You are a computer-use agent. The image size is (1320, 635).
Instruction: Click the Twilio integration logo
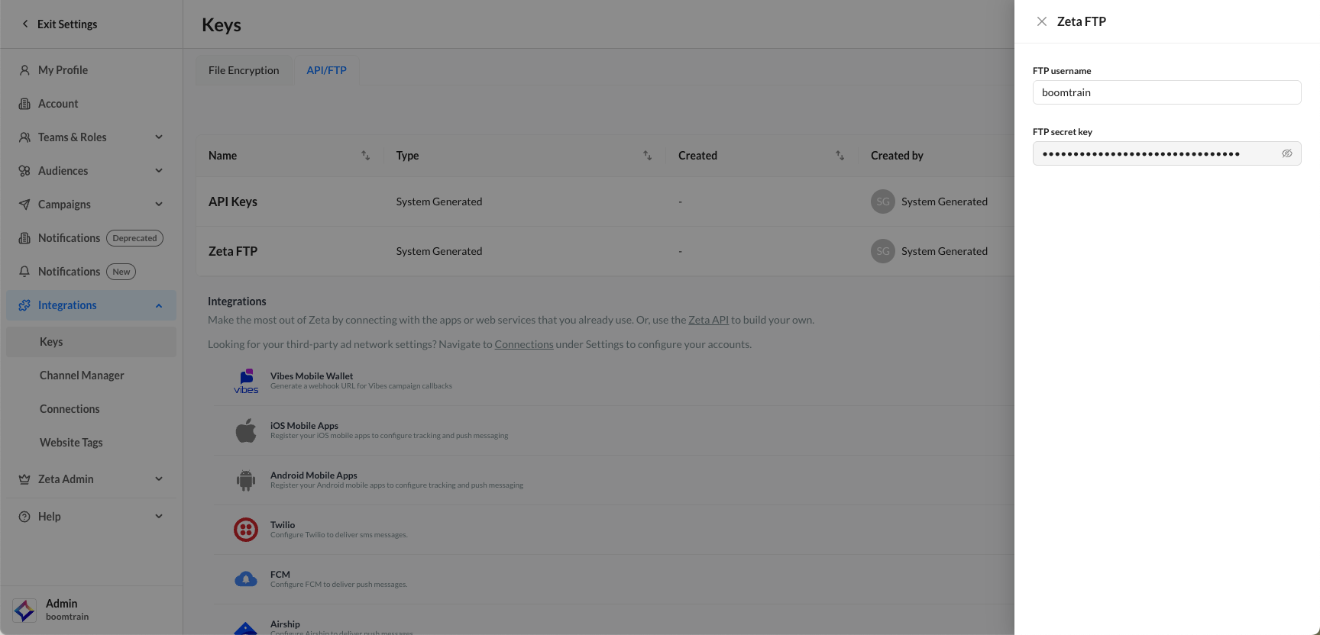246,529
